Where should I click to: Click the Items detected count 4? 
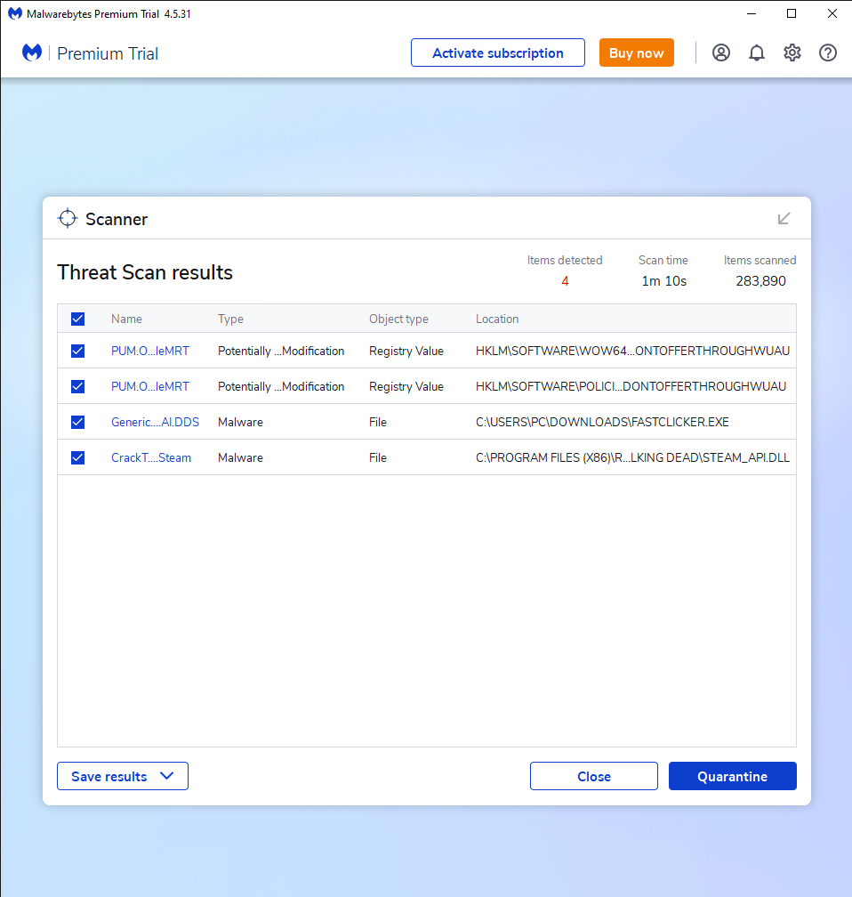[x=565, y=281]
